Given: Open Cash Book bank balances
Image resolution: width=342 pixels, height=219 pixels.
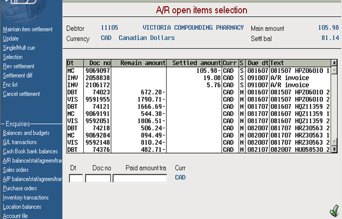Looking at the screenshot, I should (30, 151).
